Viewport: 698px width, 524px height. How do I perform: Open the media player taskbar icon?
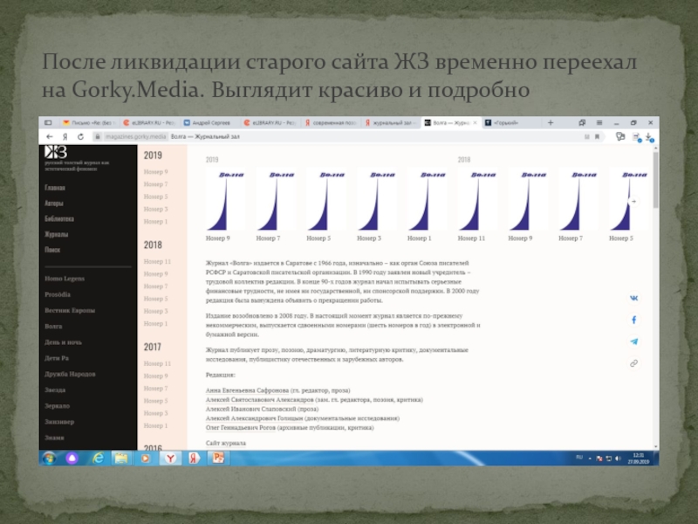[x=145, y=458]
